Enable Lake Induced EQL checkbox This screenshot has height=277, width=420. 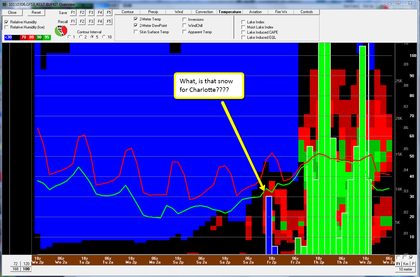point(243,37)
